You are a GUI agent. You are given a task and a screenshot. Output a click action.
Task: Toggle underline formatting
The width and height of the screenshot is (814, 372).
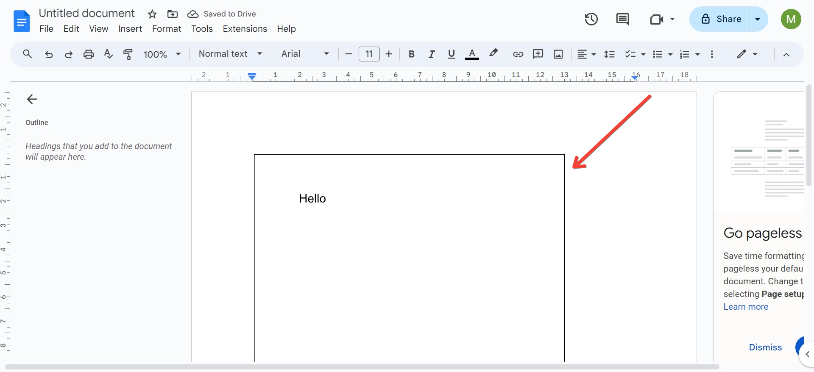[x=452, y=54]
